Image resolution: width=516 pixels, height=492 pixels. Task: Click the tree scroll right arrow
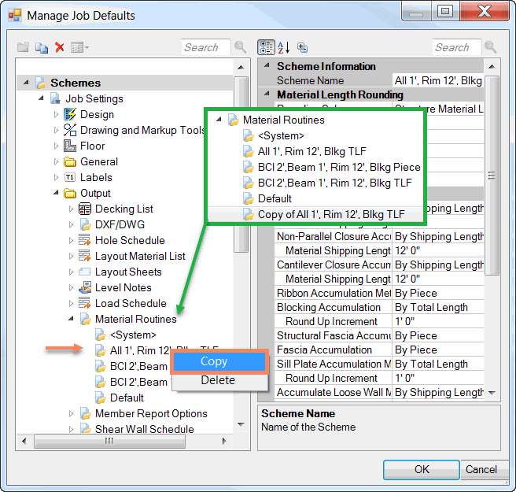click(x=224, y=441)
